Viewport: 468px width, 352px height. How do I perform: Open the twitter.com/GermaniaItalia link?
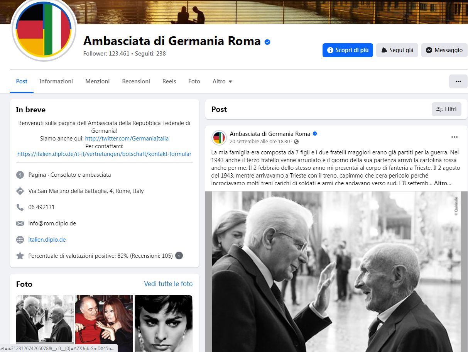coord(127,138)
